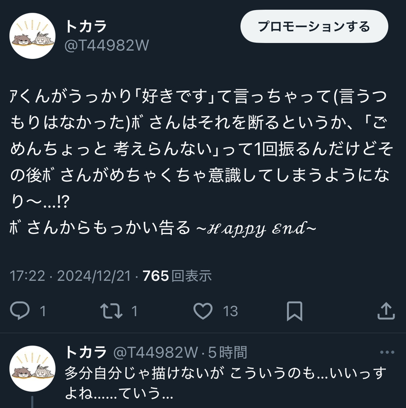
Task: Open the retweet count next to repost icon
Action: 135,311
